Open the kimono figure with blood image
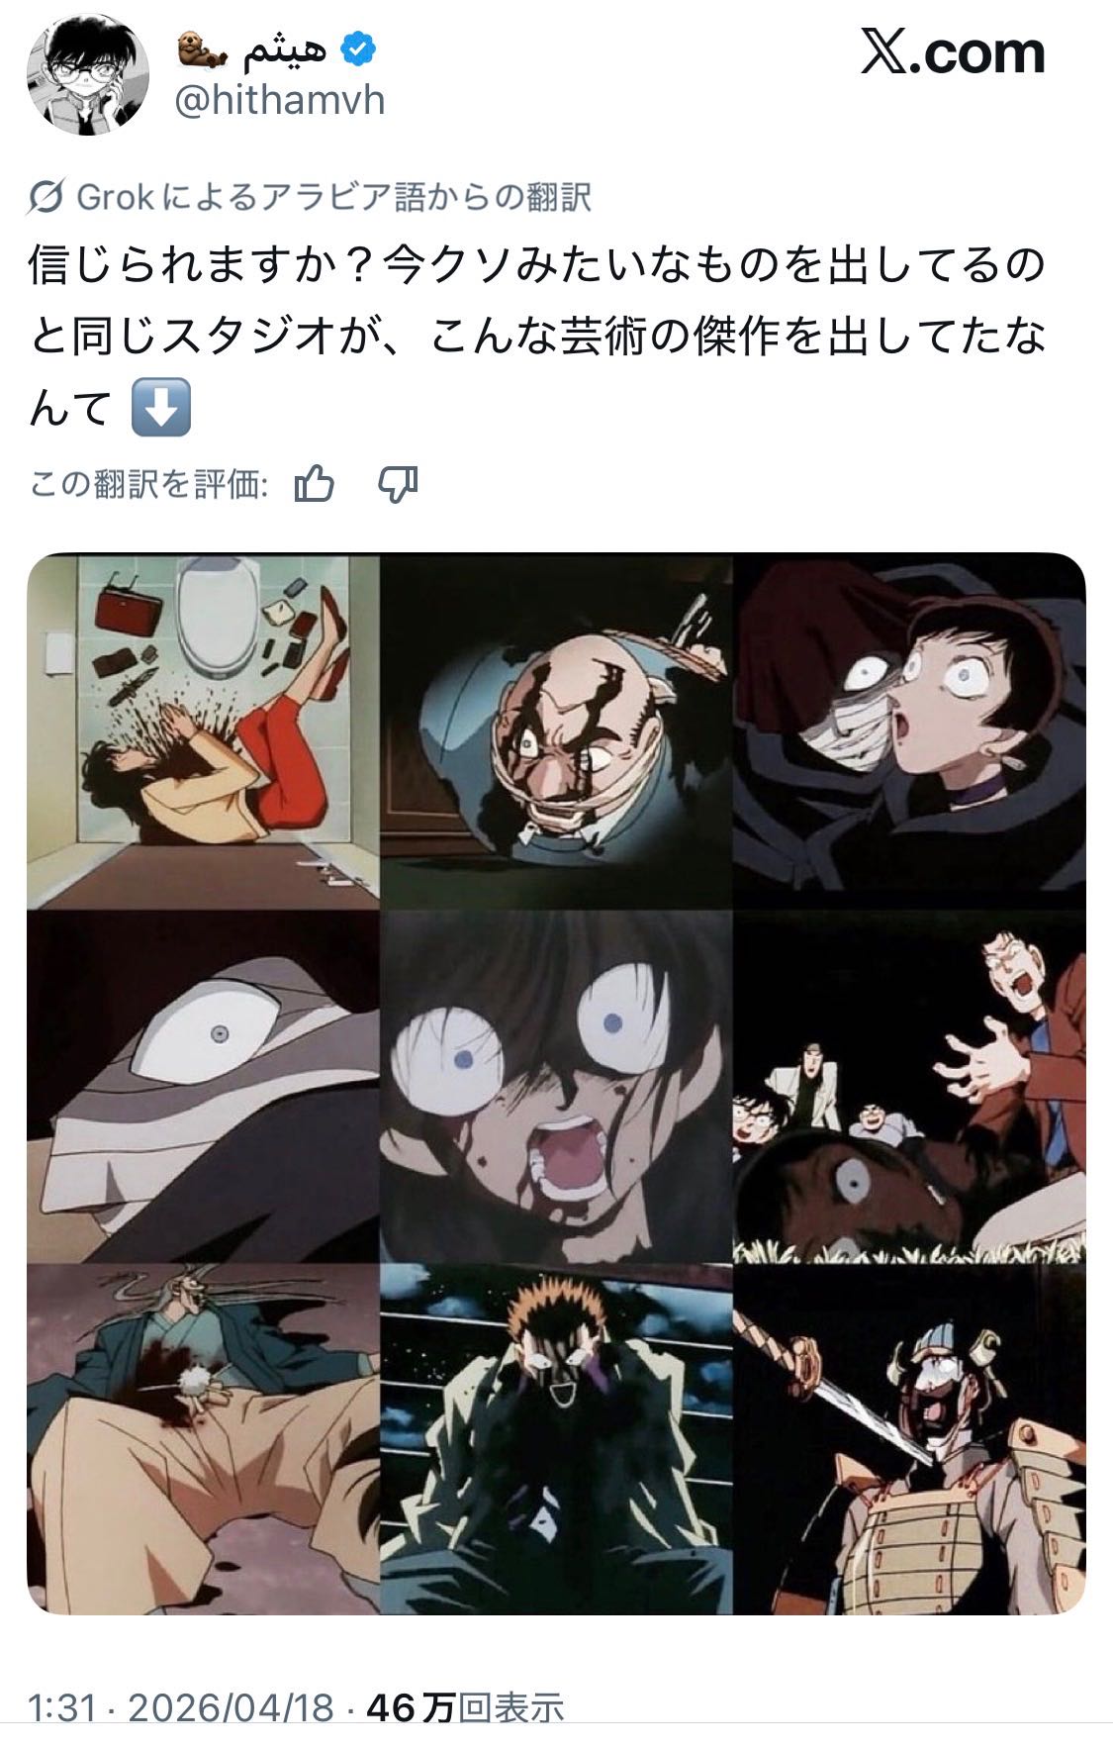 tap(203, 1439)
